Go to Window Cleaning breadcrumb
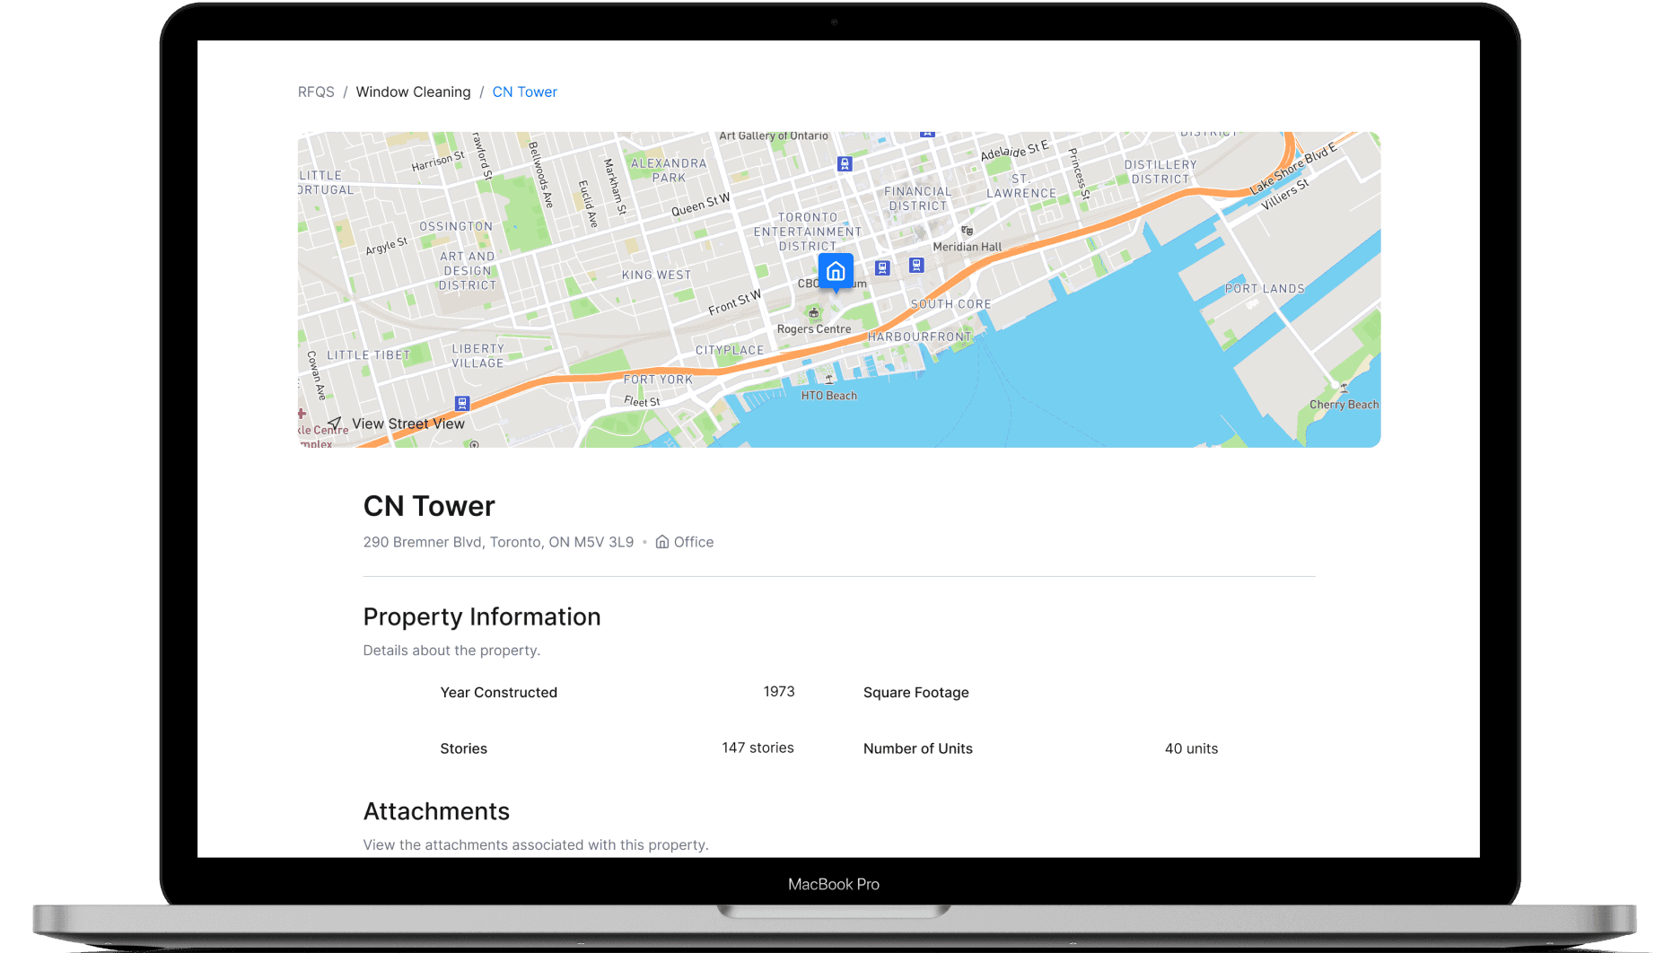 pos(413,92)
